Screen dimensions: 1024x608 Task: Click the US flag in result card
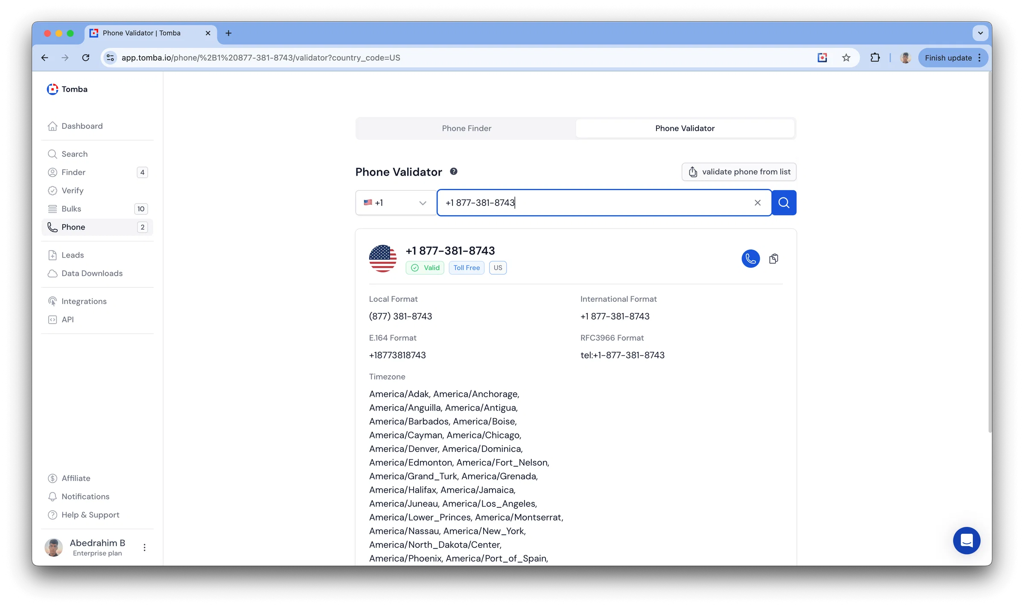(x=383, y=259)
